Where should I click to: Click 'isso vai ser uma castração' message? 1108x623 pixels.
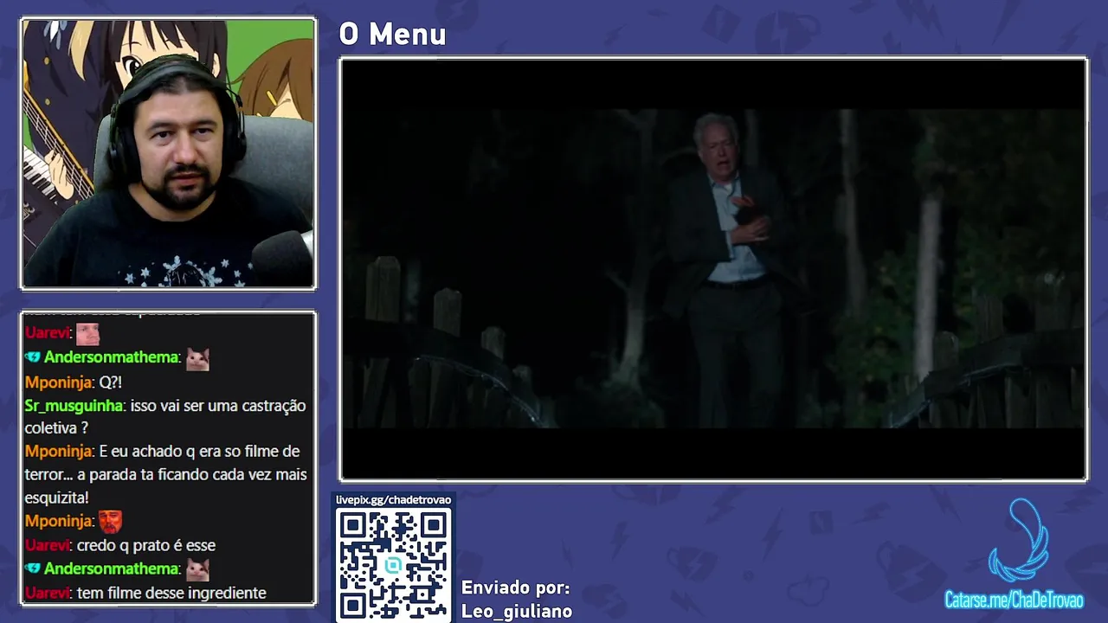[x=164, y=416]
